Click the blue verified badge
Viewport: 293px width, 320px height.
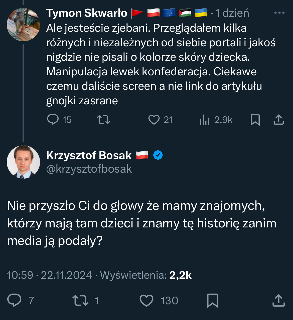click(158, 155)
